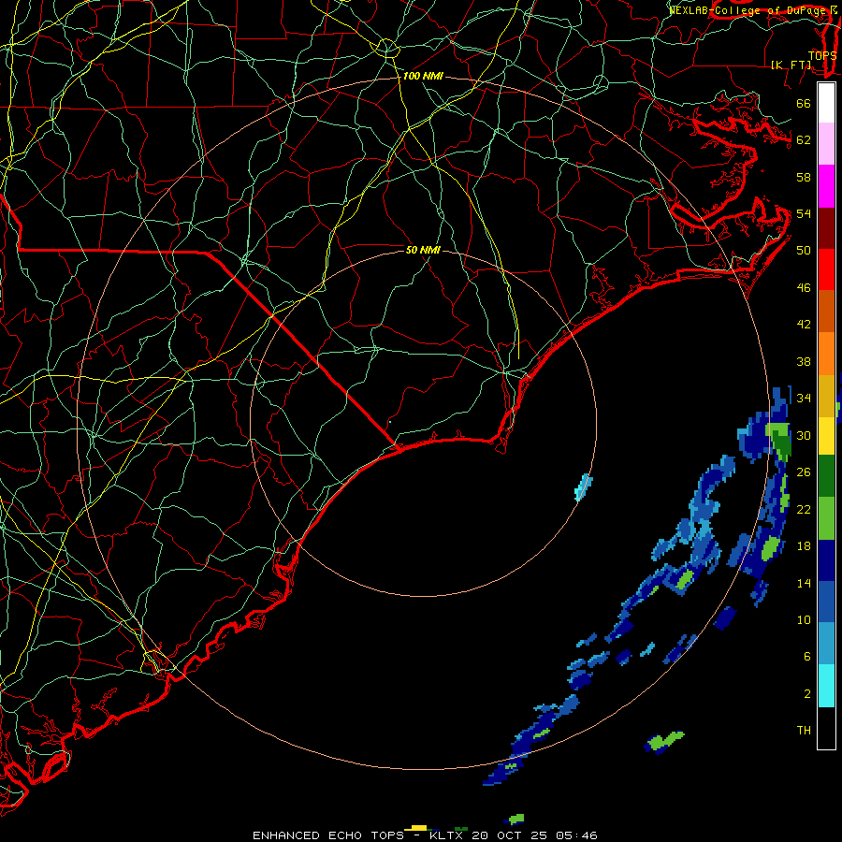842x842 pixels.
Task: Click the lone green echo above the caption
Action: [515, 819]
